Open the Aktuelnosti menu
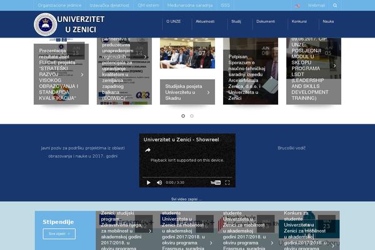 [205, 21]
